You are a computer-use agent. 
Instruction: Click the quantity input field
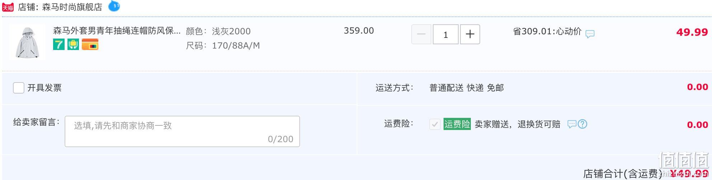[x=446, y=34]
